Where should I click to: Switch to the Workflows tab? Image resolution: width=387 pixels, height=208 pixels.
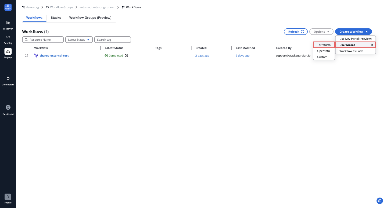tap(34, 18)
